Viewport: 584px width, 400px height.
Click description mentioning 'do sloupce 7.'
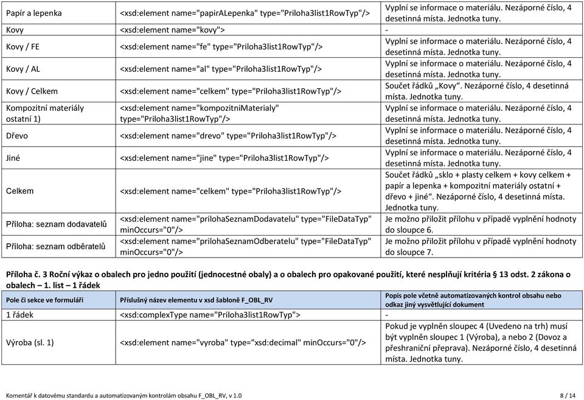click(x=481, y=247)
